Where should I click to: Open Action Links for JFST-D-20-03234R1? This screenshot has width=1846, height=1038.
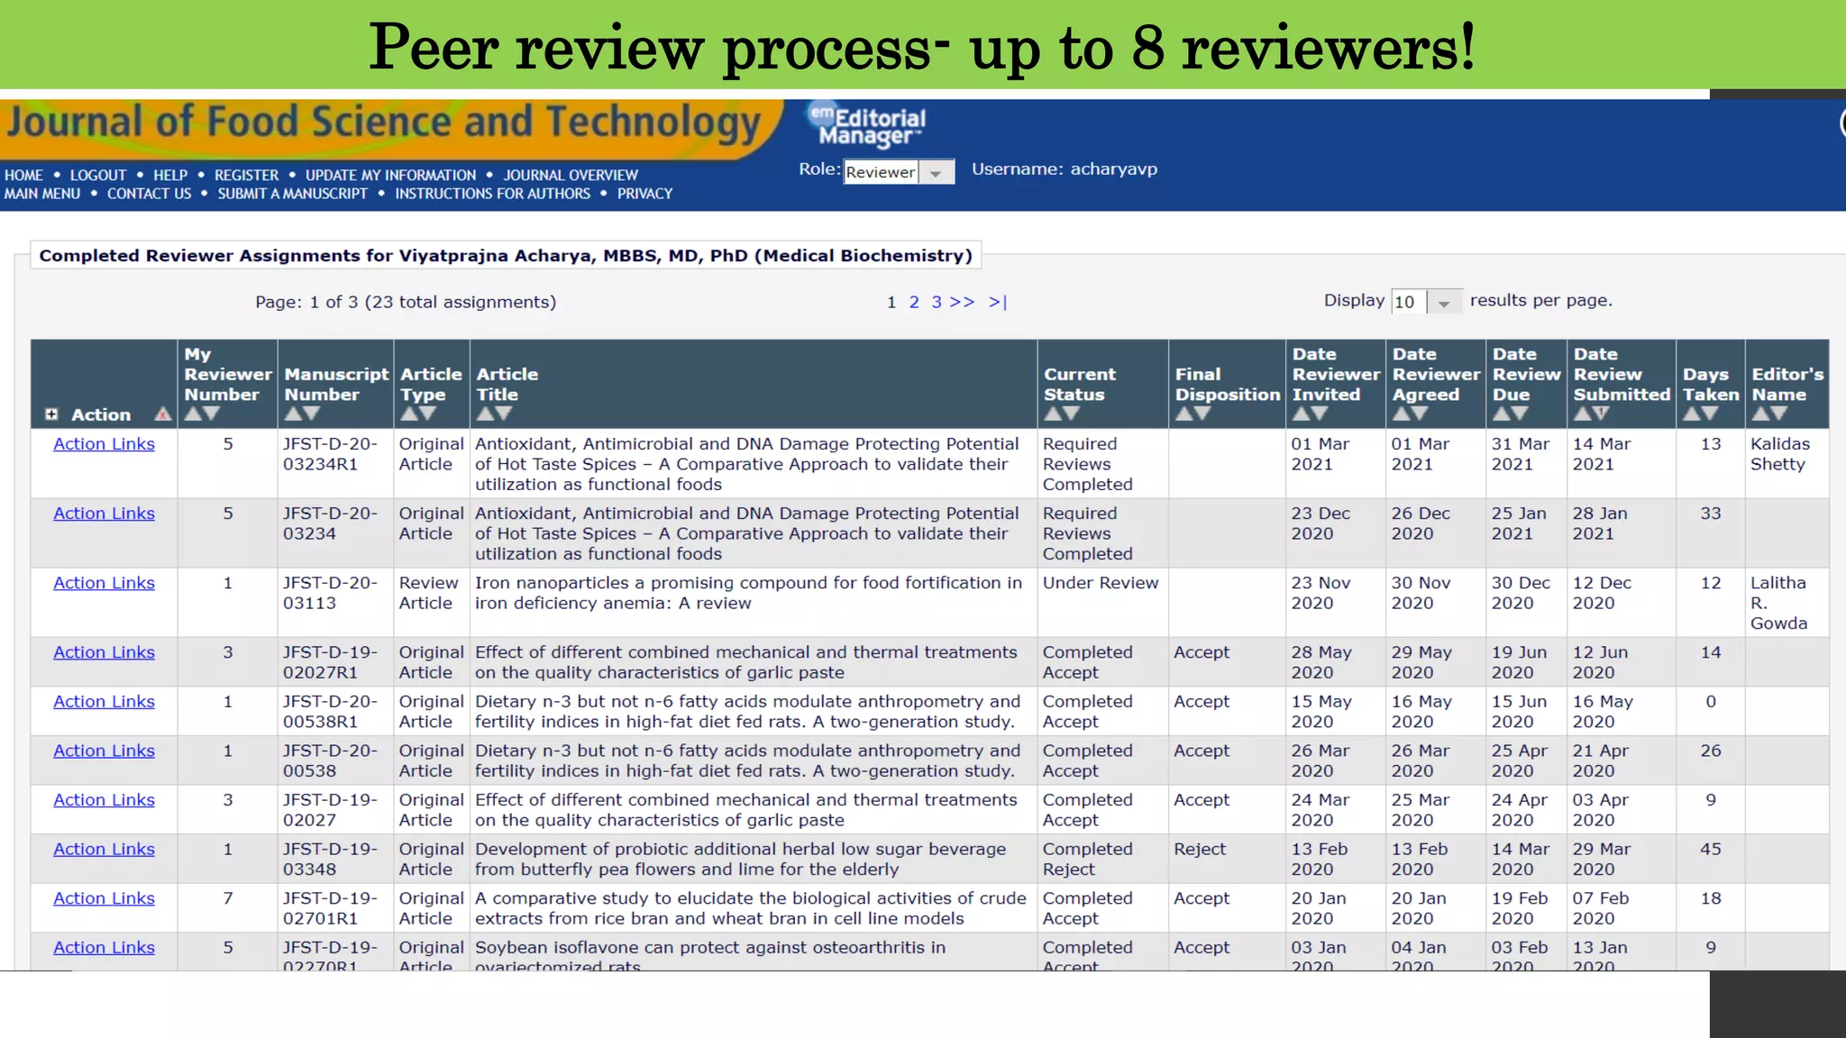coord(104,444)
